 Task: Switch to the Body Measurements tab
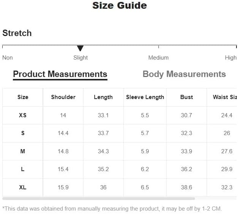click(x=184, y=74)
